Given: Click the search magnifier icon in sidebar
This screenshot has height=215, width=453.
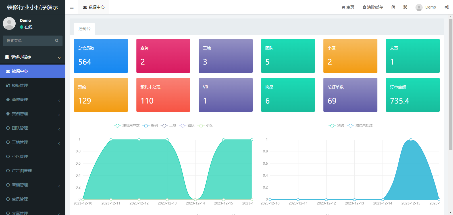Looking at the screenshot, I should coord(57,41).
